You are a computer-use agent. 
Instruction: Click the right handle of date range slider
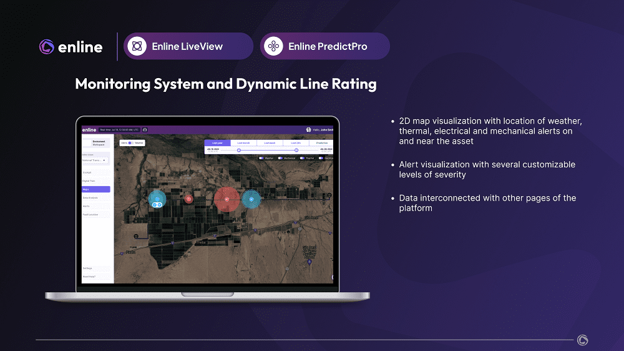296,150
